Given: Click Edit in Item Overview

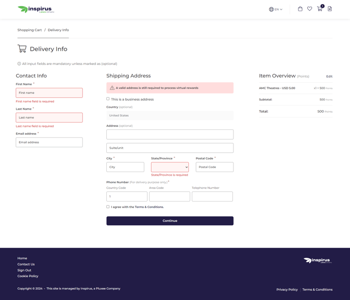Looking at the screenshot, I should coord(329,77).
